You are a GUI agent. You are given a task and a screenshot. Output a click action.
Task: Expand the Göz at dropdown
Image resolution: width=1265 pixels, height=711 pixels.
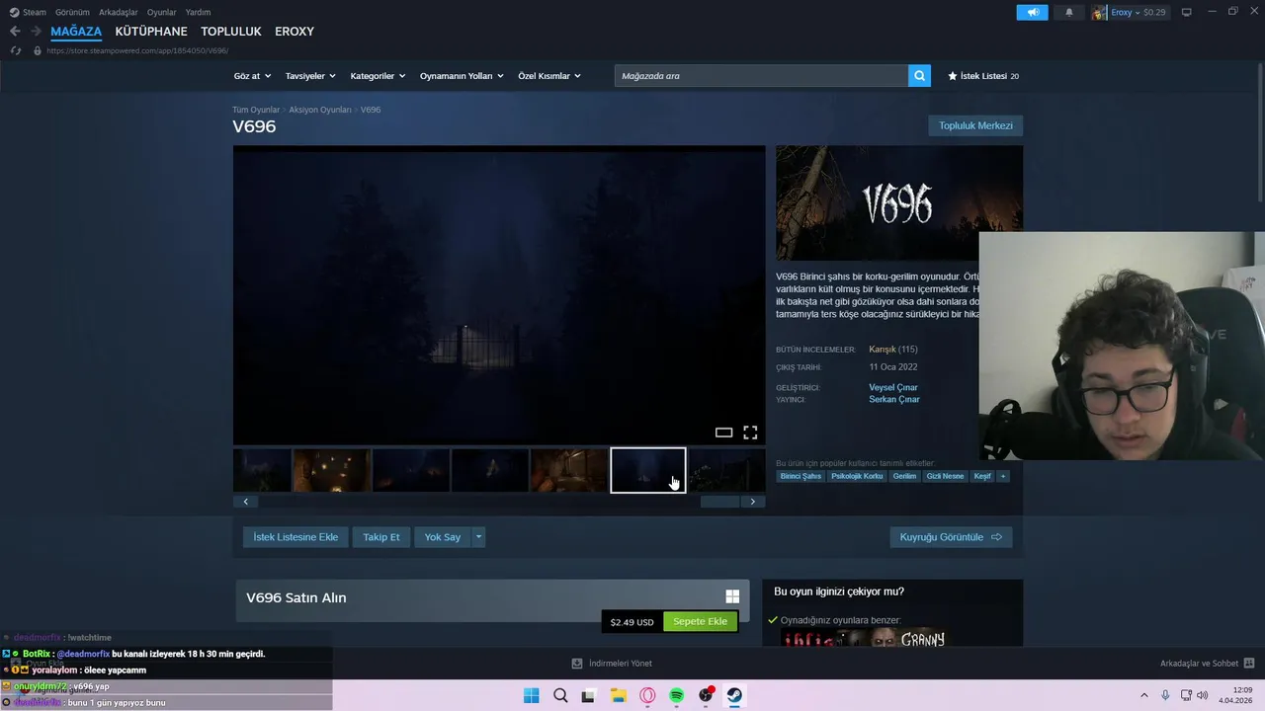[x=252, y=76]
